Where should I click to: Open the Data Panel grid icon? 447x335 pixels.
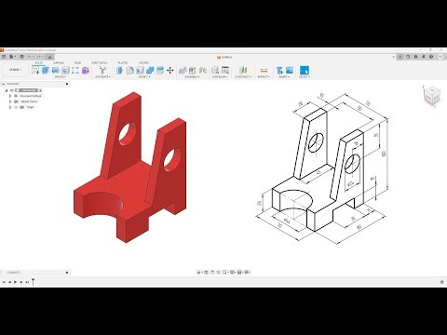[x=4, y=57]
